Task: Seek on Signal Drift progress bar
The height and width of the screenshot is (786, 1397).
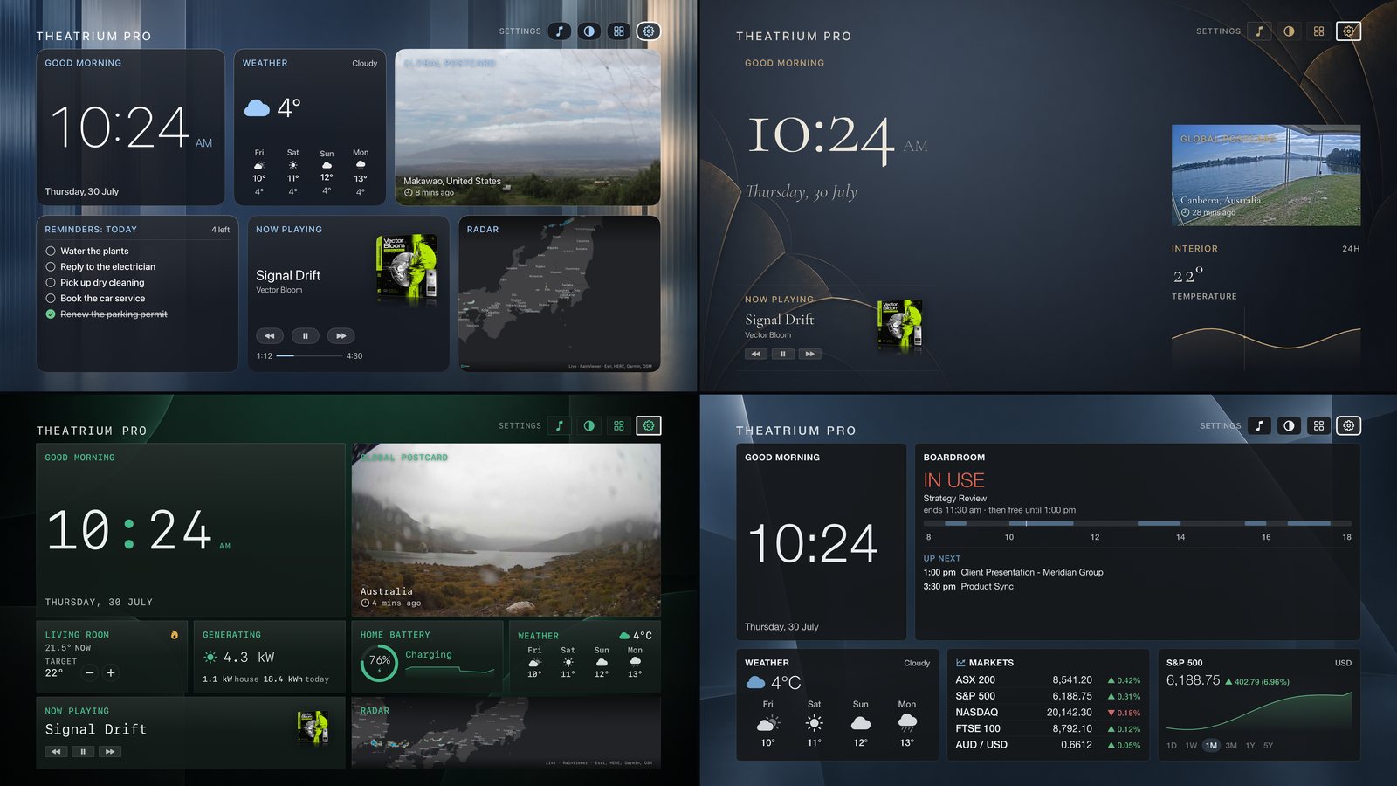Action: [x=309, y=356]
